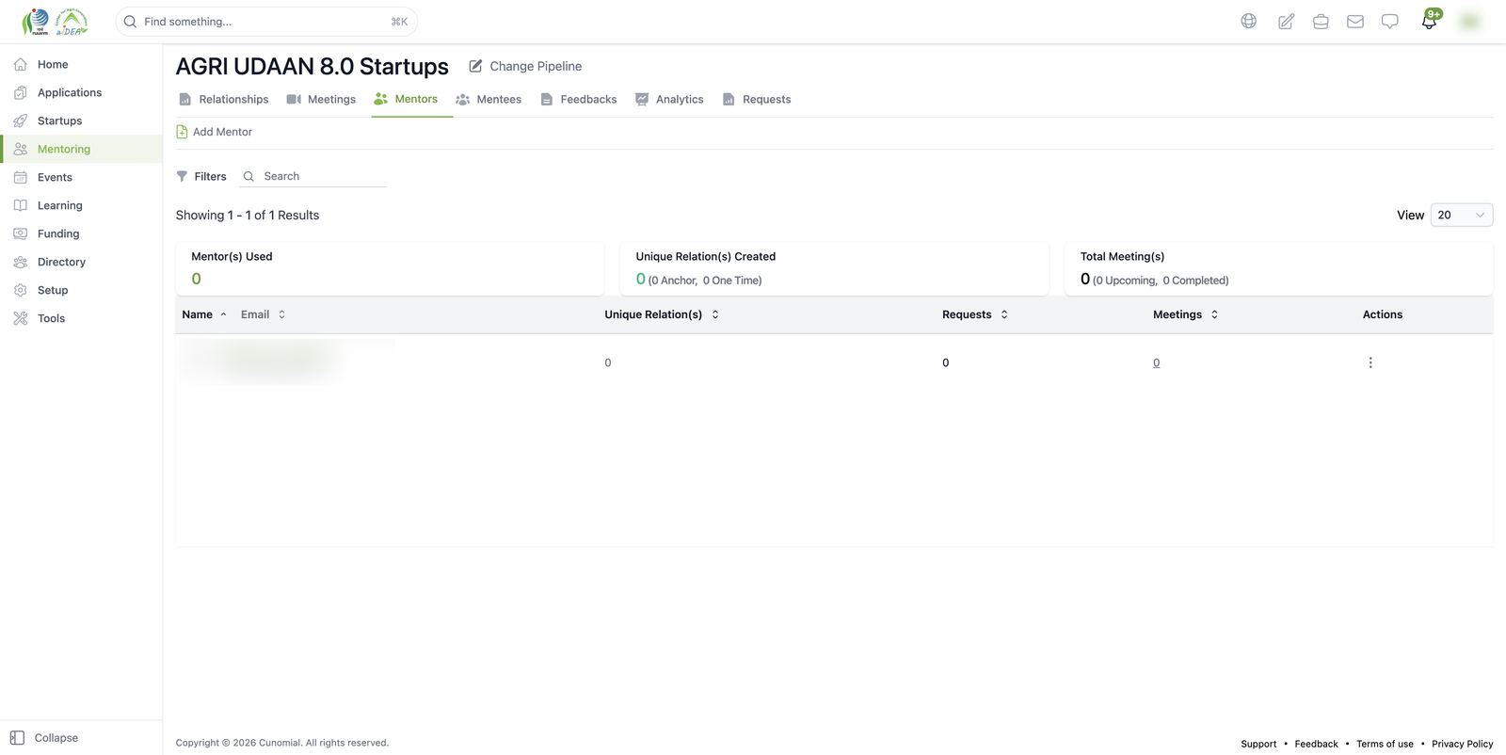Viewport: 1506px width, 755px height.
Task: Click the organization logo at top left
Action: pyautogui.click(x=55, y=22)
